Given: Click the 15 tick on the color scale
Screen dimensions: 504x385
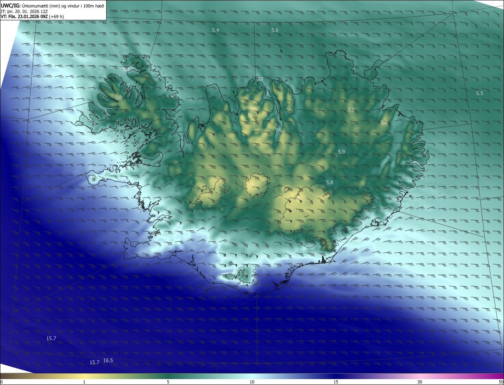Looking at the screenshot, I should point(336,382).
